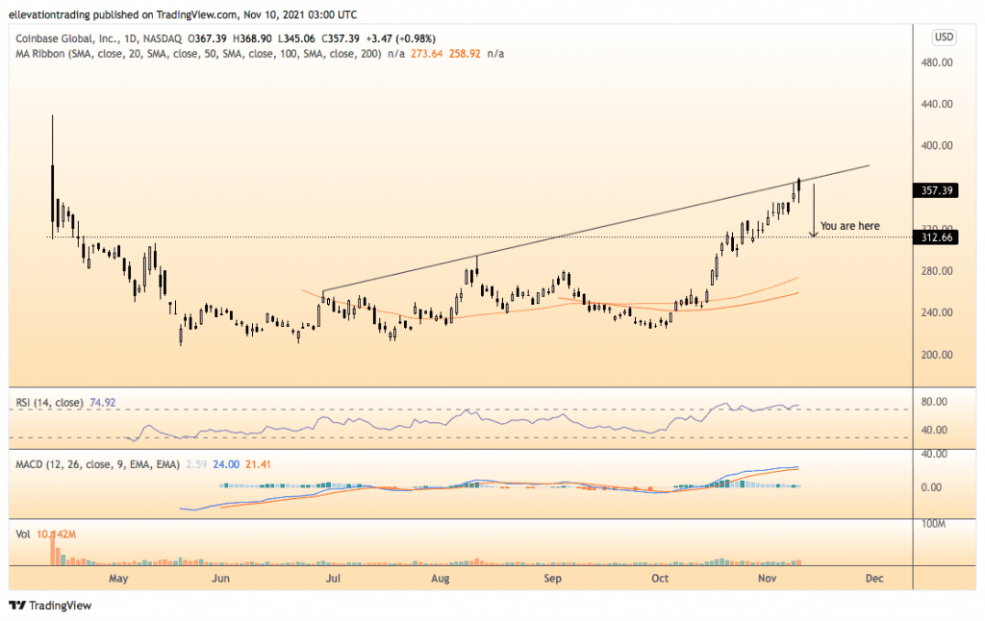Viewport: 985px width, 621px height.
Task: Click the May label on time axis
Action: pos(118,579)
